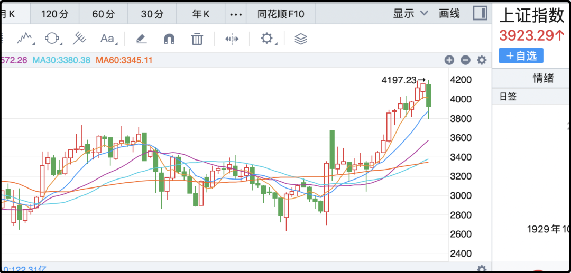Open the drawing settings gear dropdown
The width and height of the screenshot is (571, 273).
coord(268,39)
